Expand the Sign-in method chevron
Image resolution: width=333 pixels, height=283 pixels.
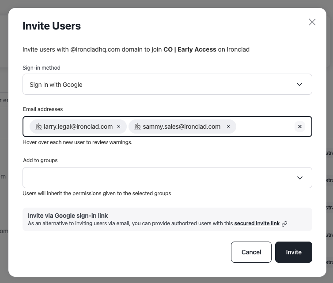point(299,84)
